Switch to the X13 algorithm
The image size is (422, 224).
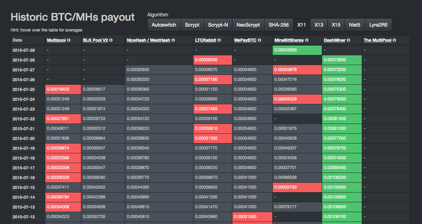(x=319, y=25)
